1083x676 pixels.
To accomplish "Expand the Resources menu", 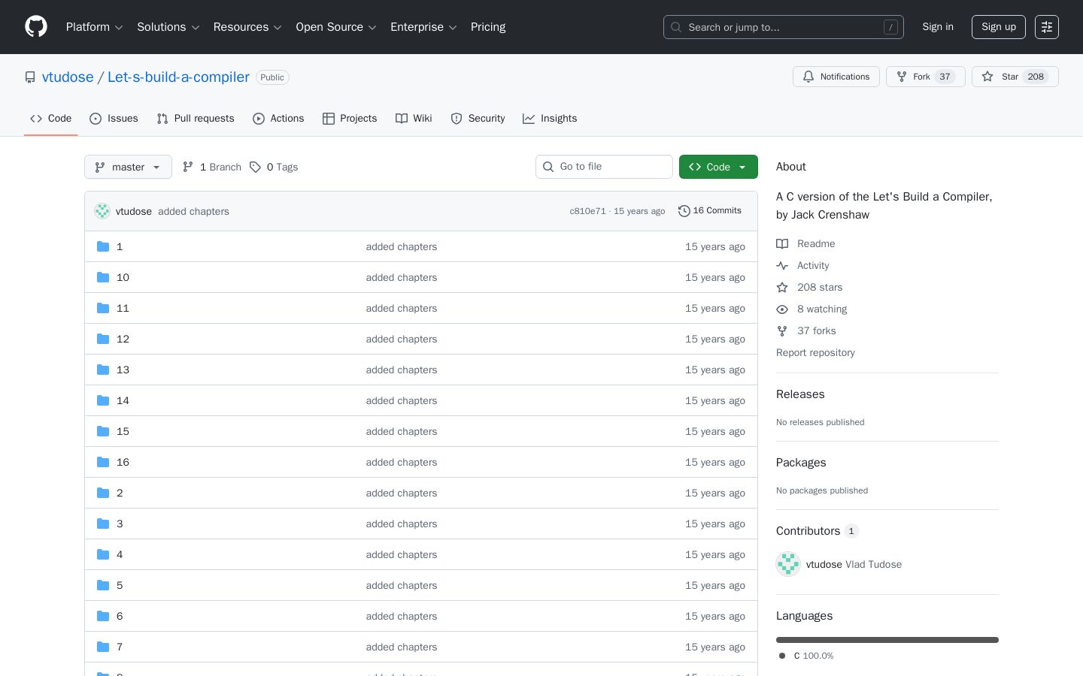I will tap(247, 27).
